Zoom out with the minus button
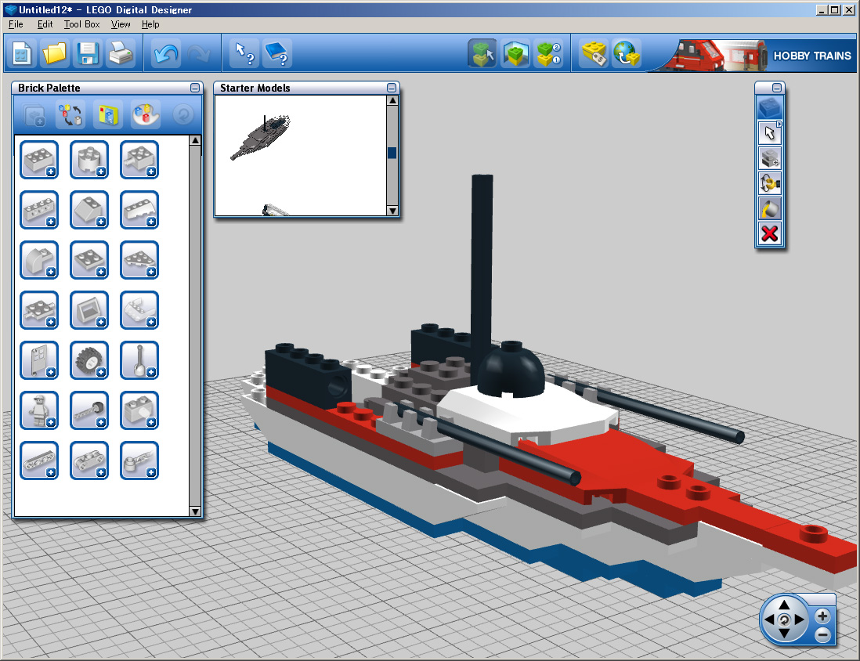Screen dimensions: 860x661 (x=822, y=634)
